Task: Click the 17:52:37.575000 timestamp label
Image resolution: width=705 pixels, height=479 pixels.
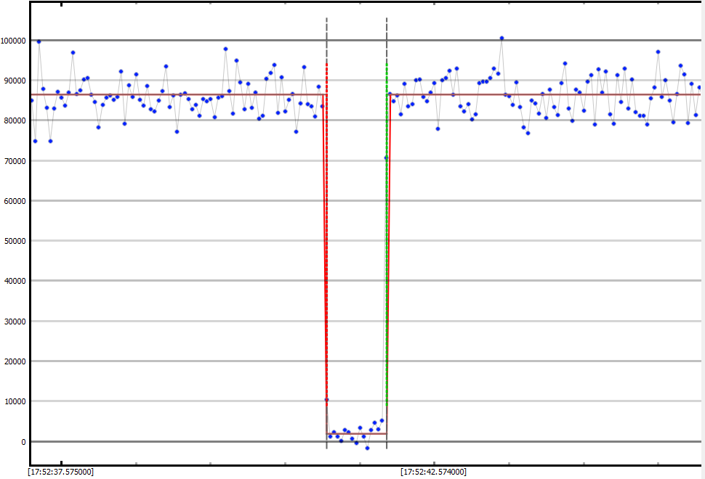Action: [60, 472]
